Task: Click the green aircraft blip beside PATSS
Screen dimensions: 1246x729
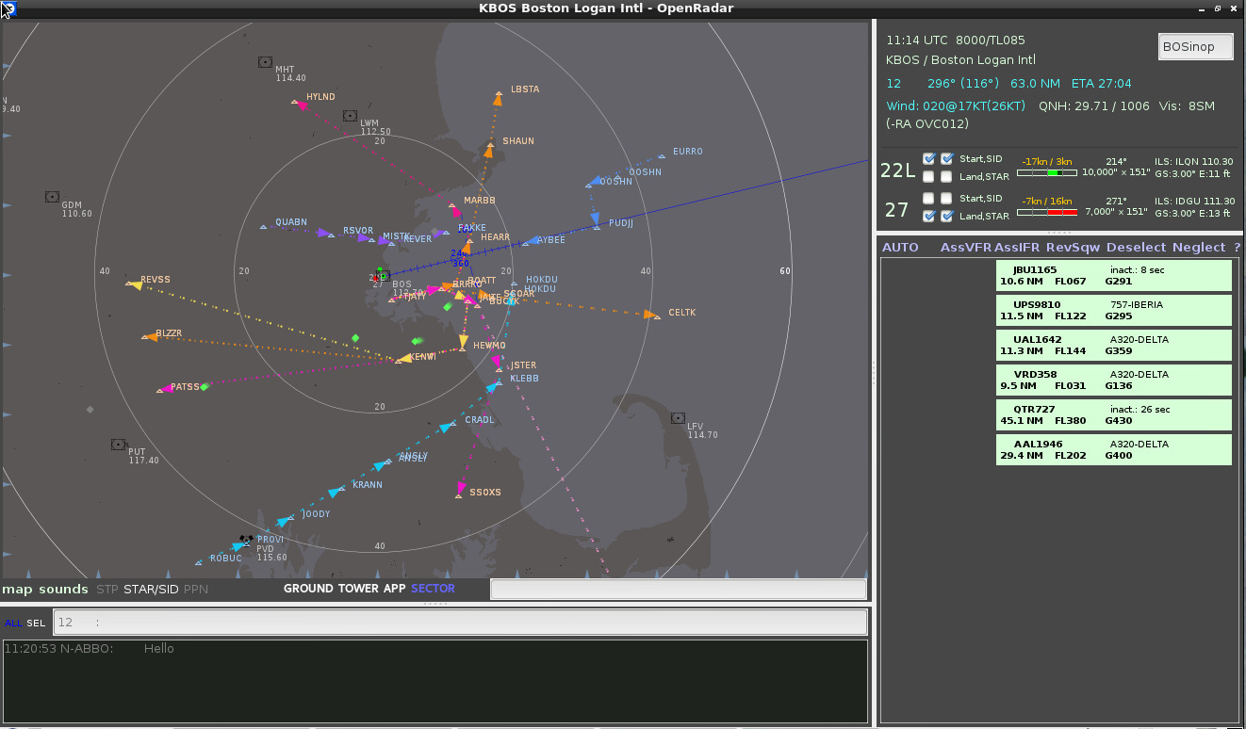Action: click(204, 386)
